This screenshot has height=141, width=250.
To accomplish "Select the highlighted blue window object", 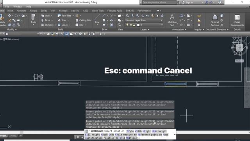I will 175,84.
